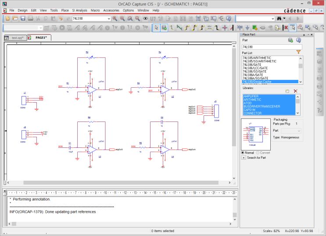This screenshot has height=236, width=326.
Task: Select the Place Bus tool
Action: pyautogui.click(x=217, y=28)
